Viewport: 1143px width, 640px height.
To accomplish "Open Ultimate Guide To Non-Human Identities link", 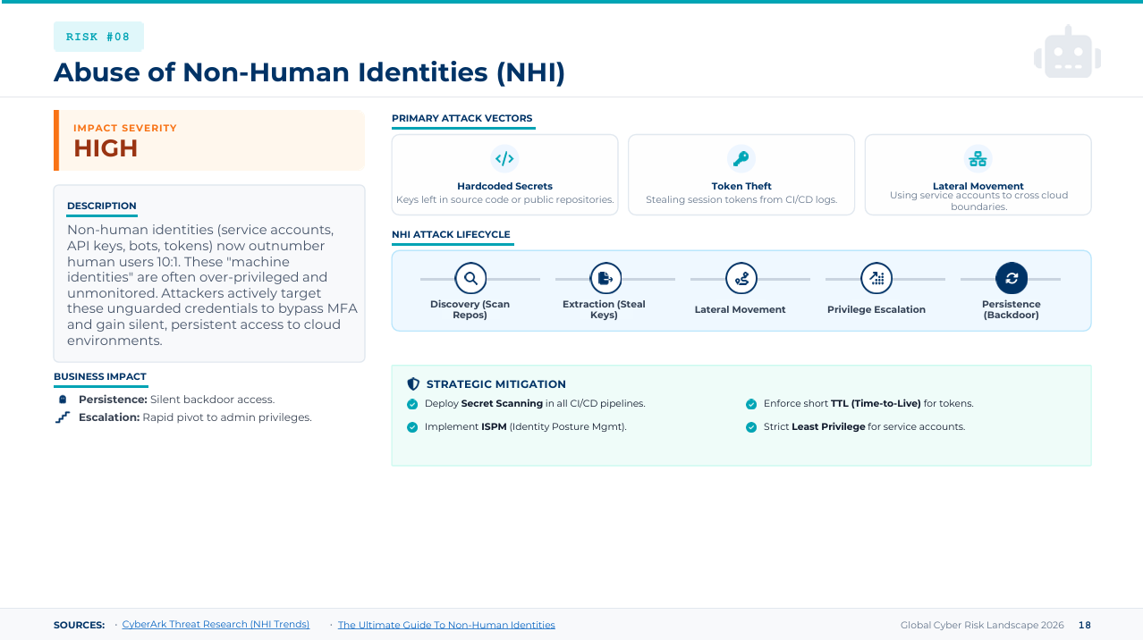I will 446,625.
